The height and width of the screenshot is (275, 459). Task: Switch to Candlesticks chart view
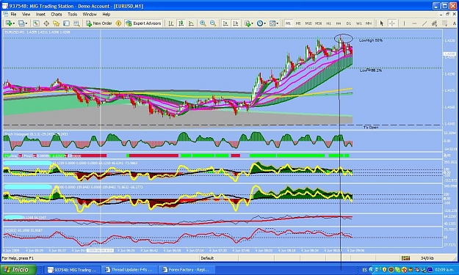tap(181, 23)
